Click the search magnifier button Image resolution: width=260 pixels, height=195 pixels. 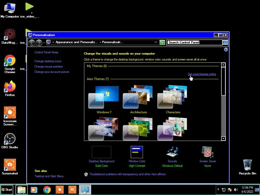pos(225,42)
